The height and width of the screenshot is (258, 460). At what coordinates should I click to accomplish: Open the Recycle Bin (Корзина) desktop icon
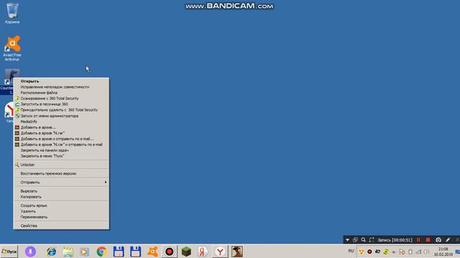(x=12, y=14)
